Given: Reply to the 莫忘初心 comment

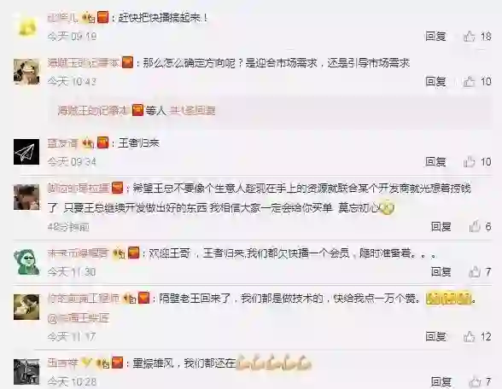Looking at the screenshot, I should click(441, 227).
